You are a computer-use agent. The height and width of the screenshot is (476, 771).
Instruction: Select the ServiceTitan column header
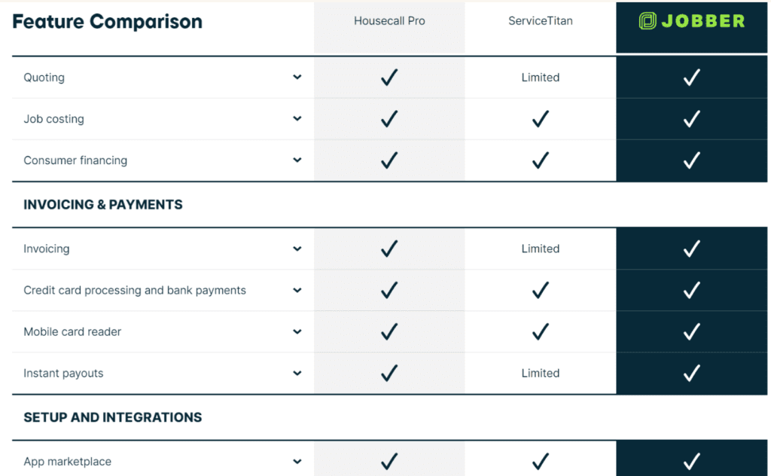click(x=540, y=21)
